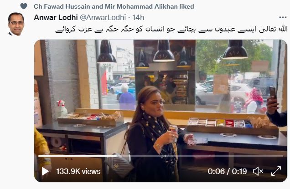Open the Anwar Lodhi display name
The width and height of the screenshot is (290, 189).
click(x=56, y=18)
